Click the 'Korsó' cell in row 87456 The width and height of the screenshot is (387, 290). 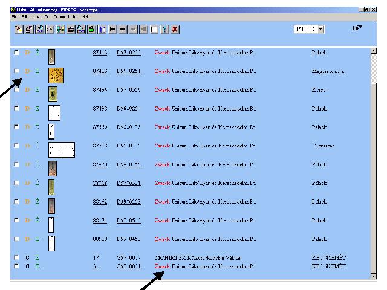click(x=319, y=90)
